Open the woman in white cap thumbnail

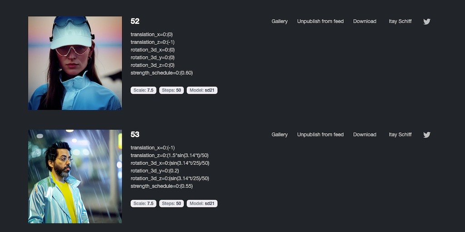[x=75, y=63]
